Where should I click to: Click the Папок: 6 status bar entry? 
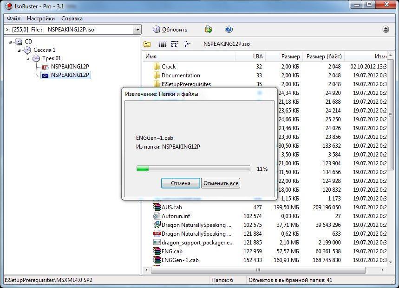point(222,280)
